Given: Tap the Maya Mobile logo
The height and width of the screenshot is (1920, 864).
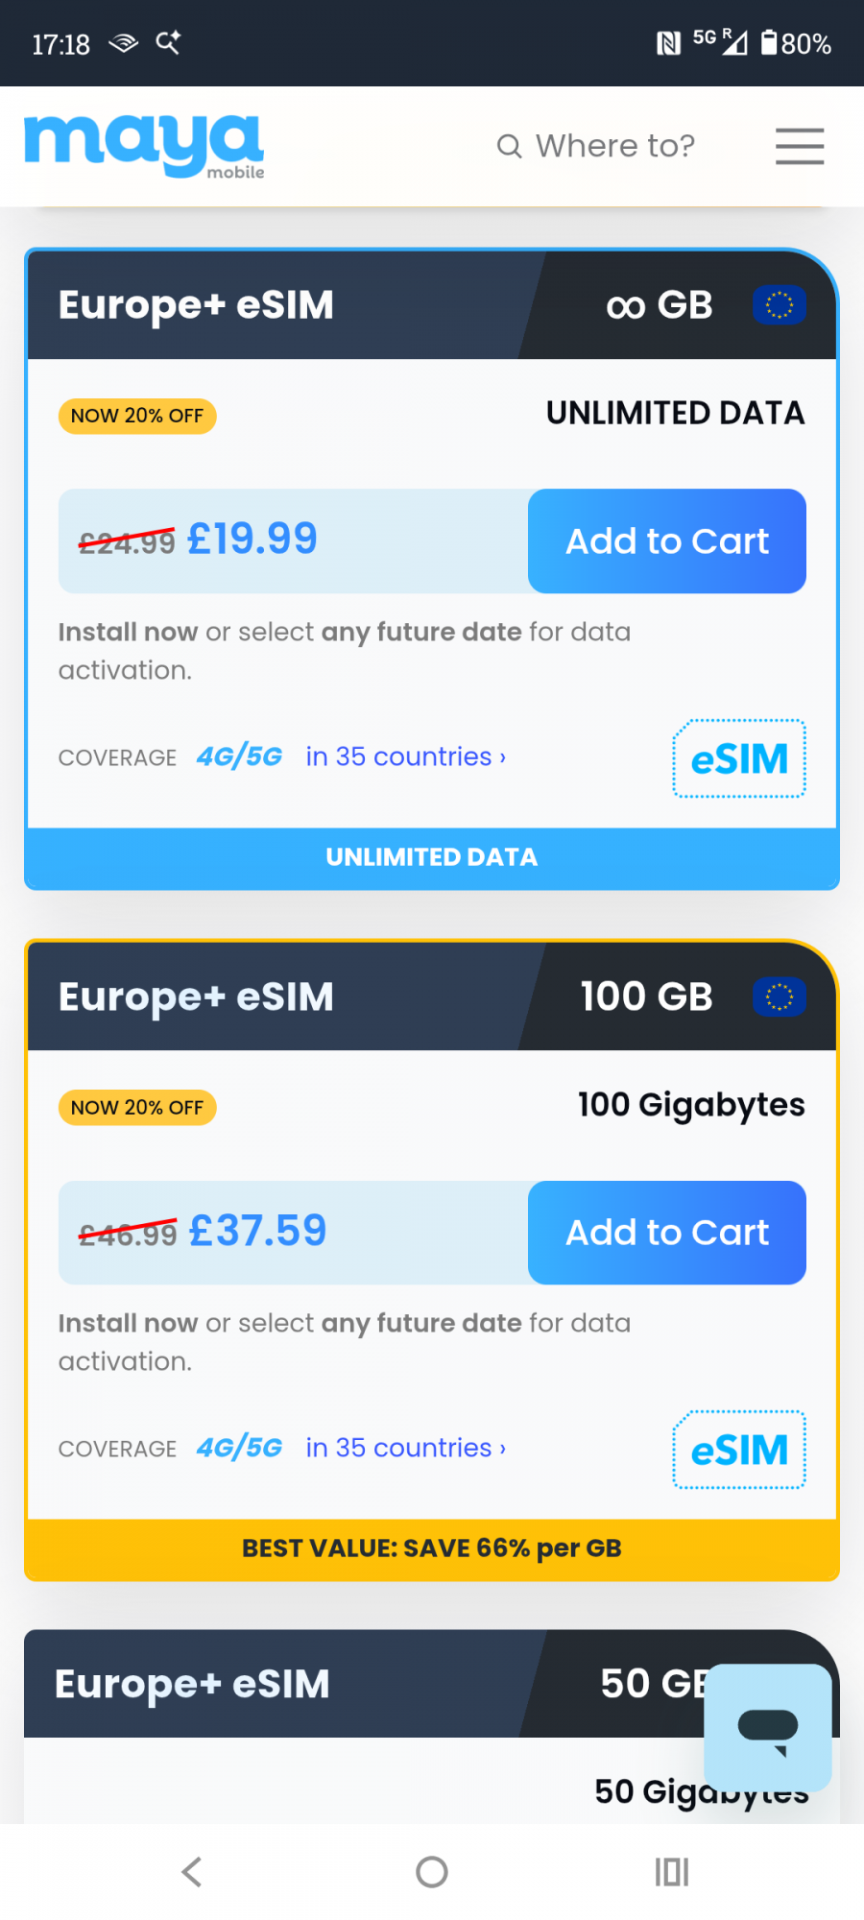Looking at the screenshot, I should (x=144, y=146).
